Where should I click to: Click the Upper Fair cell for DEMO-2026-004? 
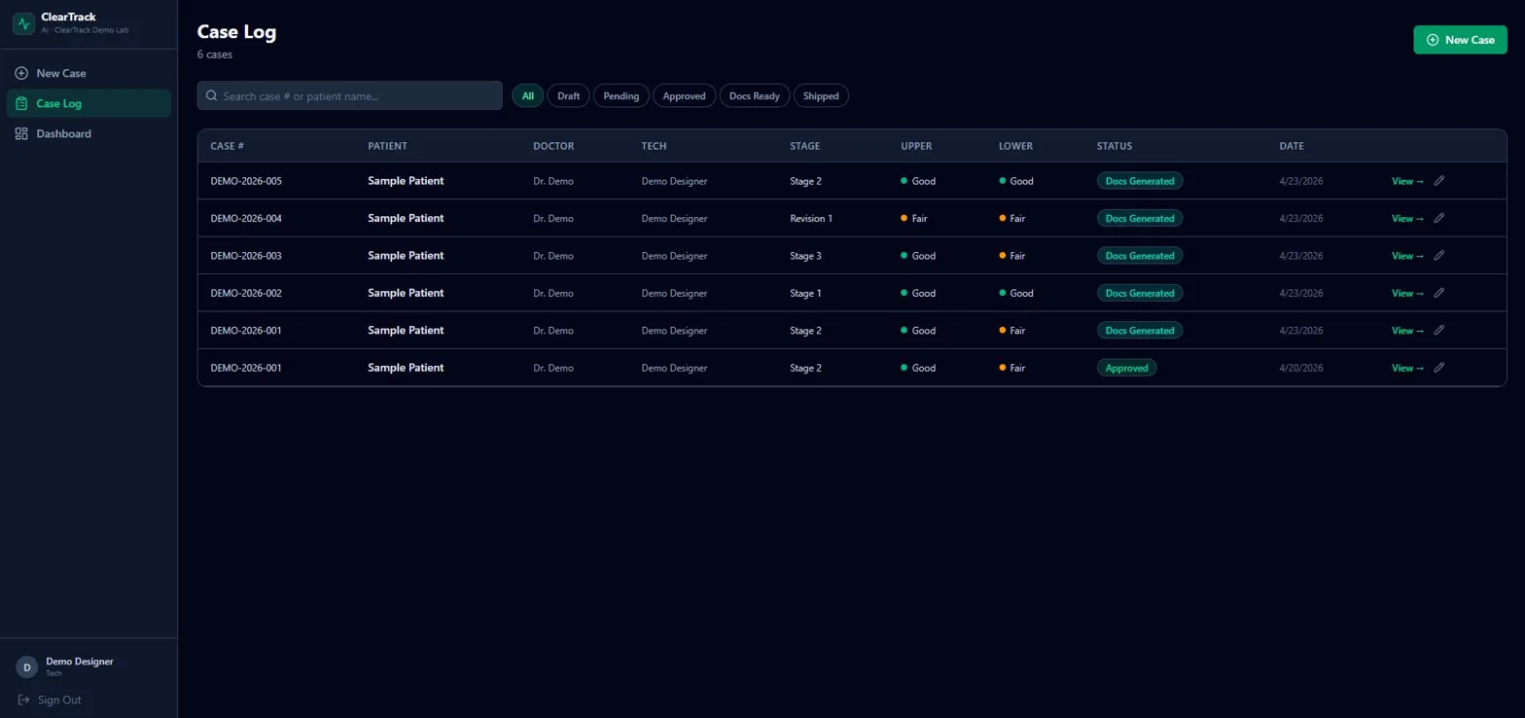pos(914,218)
